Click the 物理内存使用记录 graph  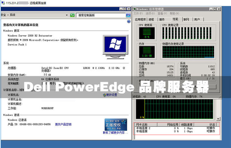pos(188,52)
